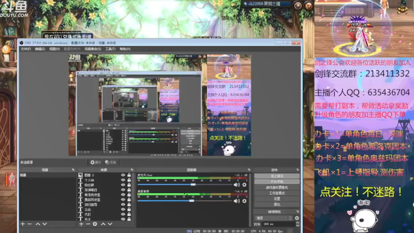Hide the 粉丝群 source with eye icon

[123, 185]
